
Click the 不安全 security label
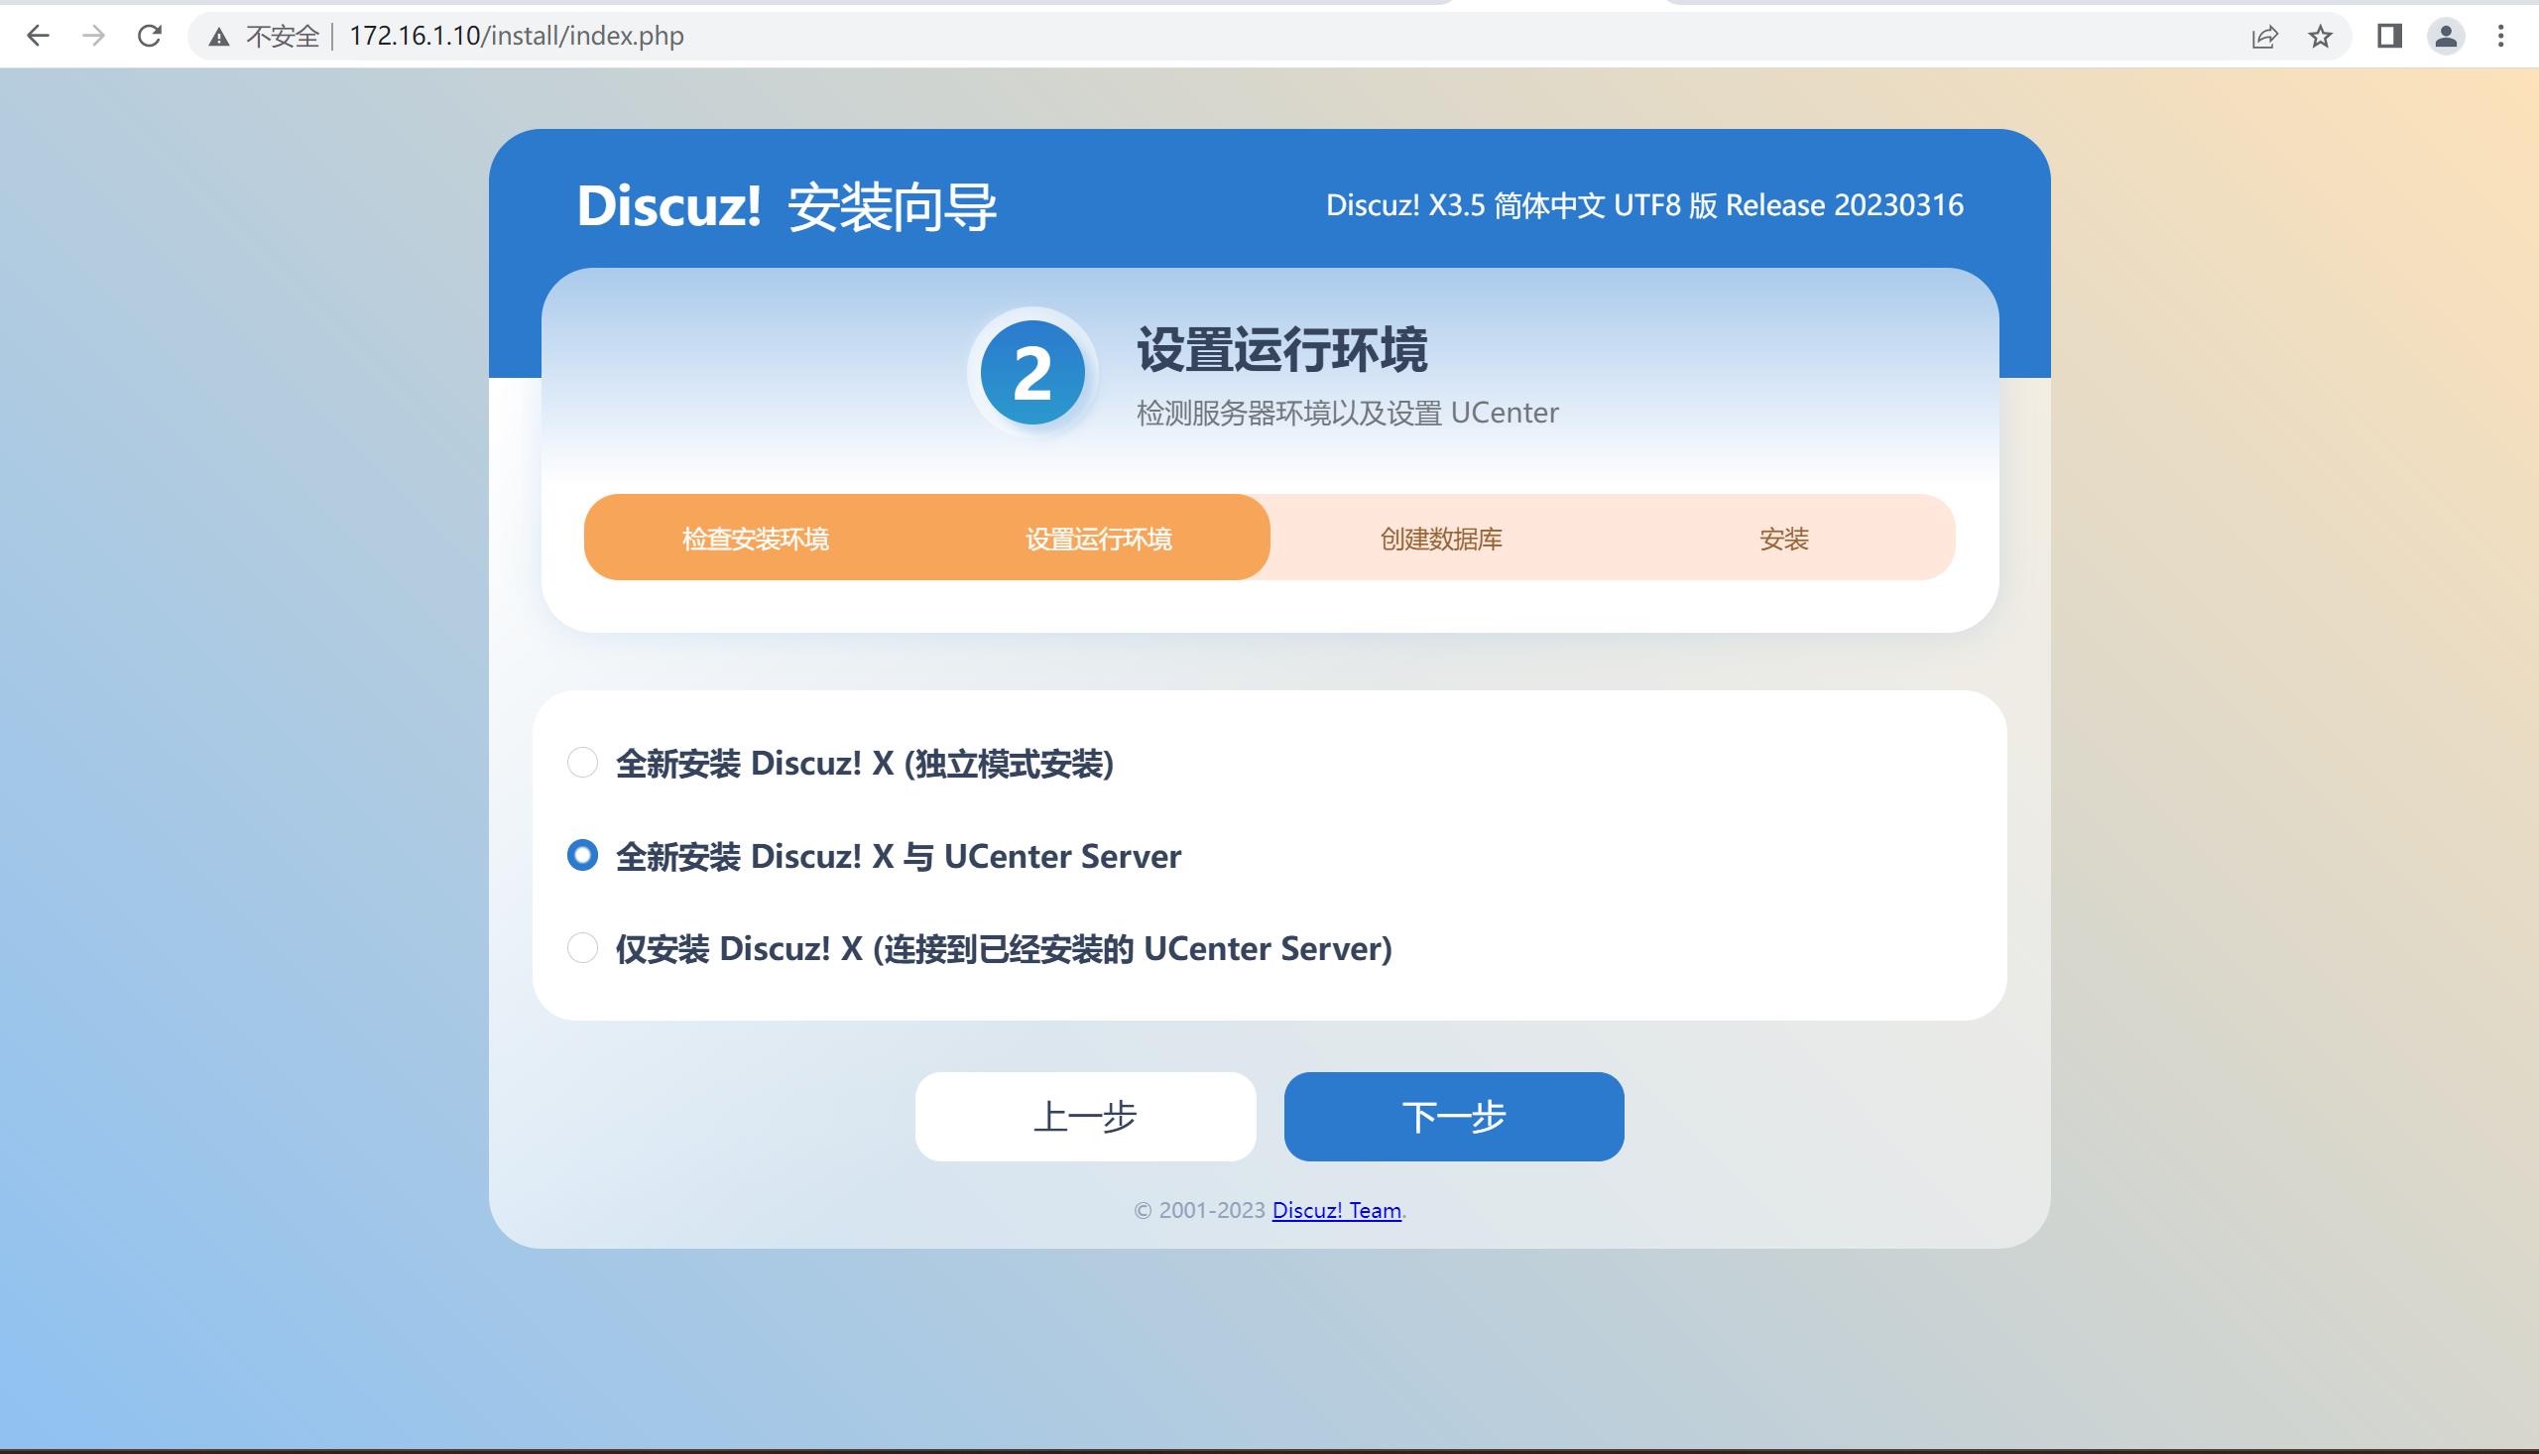tap(282, 37)
